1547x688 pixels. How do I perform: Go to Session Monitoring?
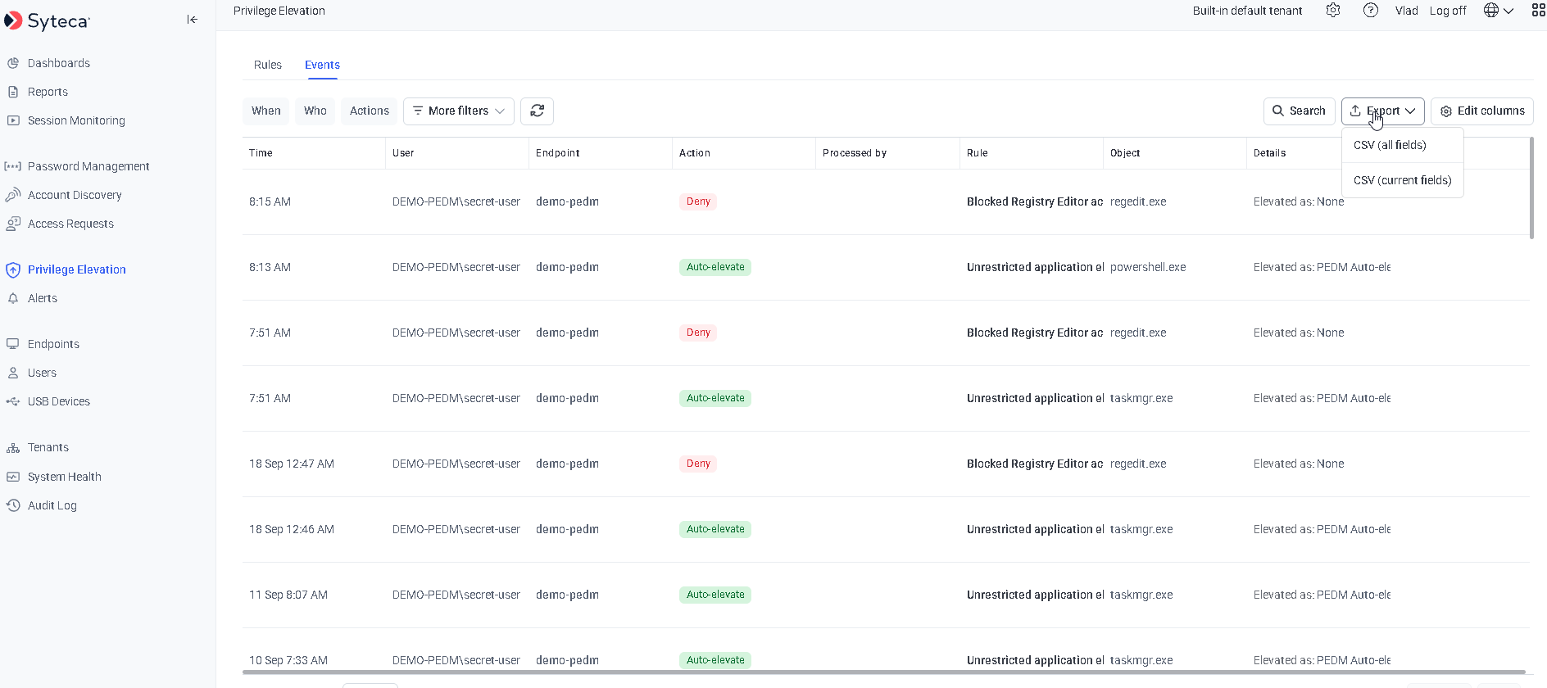[76, 120]
